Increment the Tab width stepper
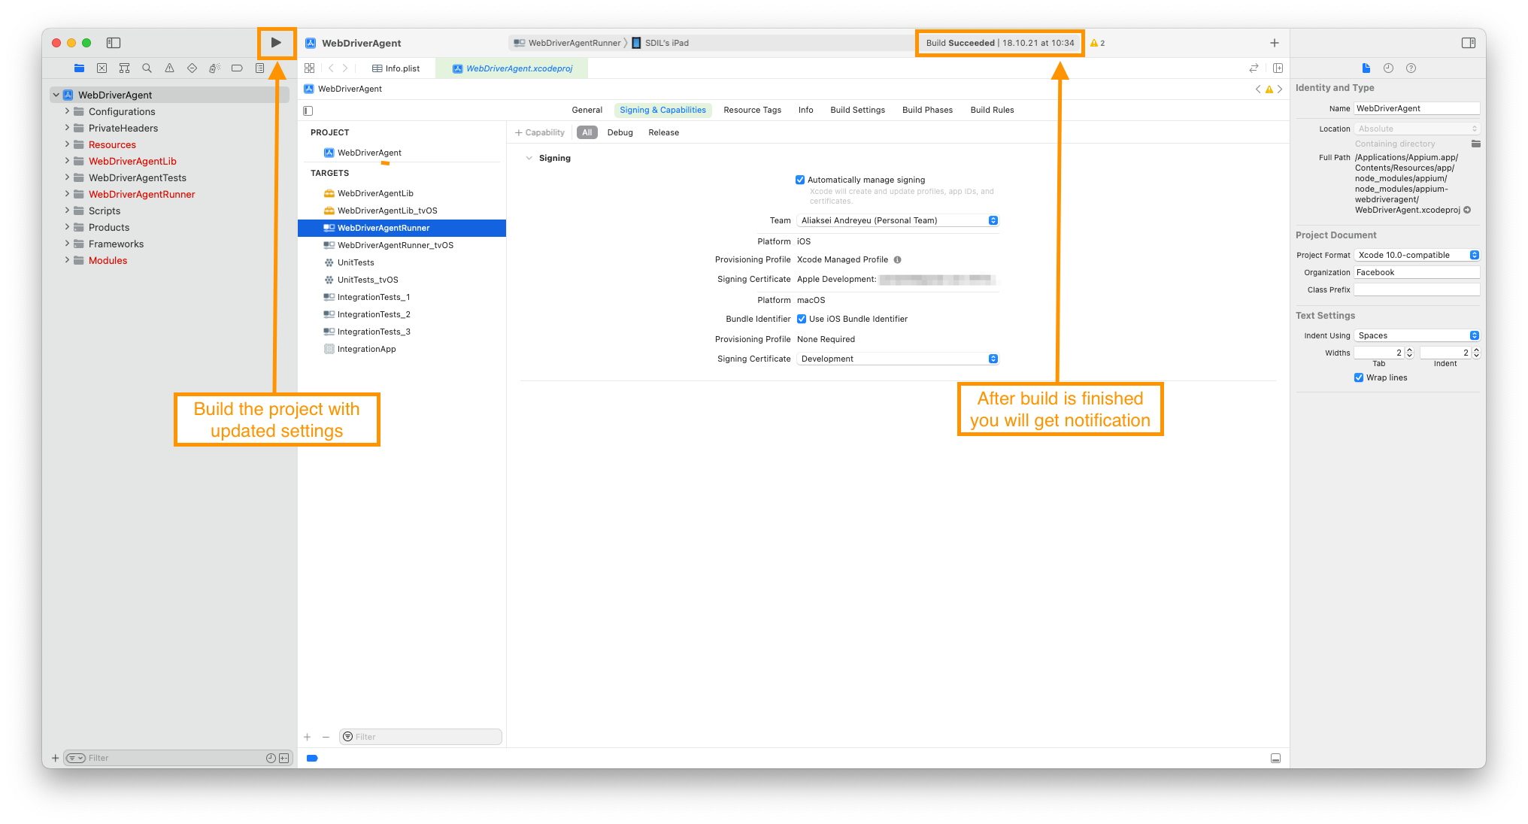 point(1409,350)
